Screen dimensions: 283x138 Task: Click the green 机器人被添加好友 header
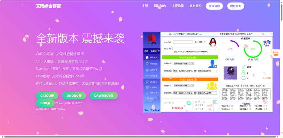coord(190,57)
